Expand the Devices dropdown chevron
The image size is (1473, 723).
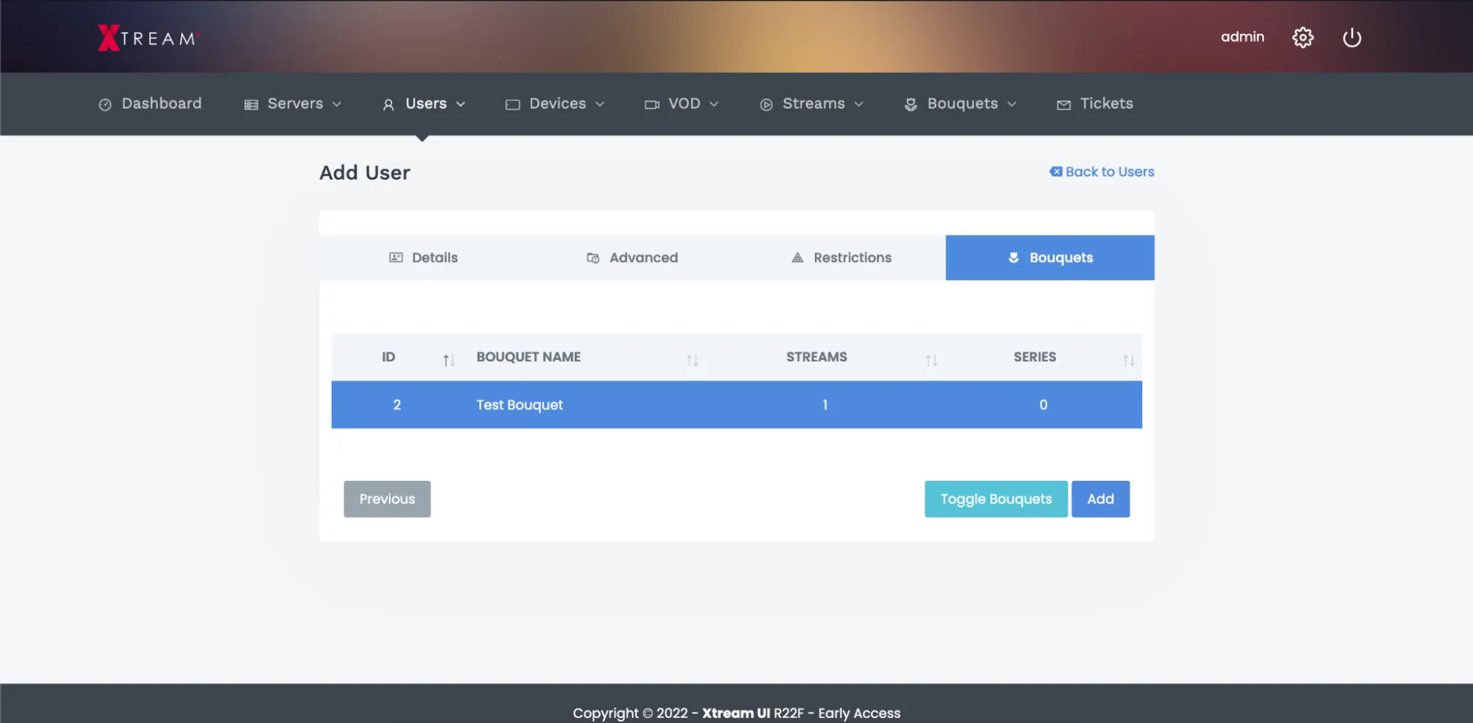(x=600, y=105)
